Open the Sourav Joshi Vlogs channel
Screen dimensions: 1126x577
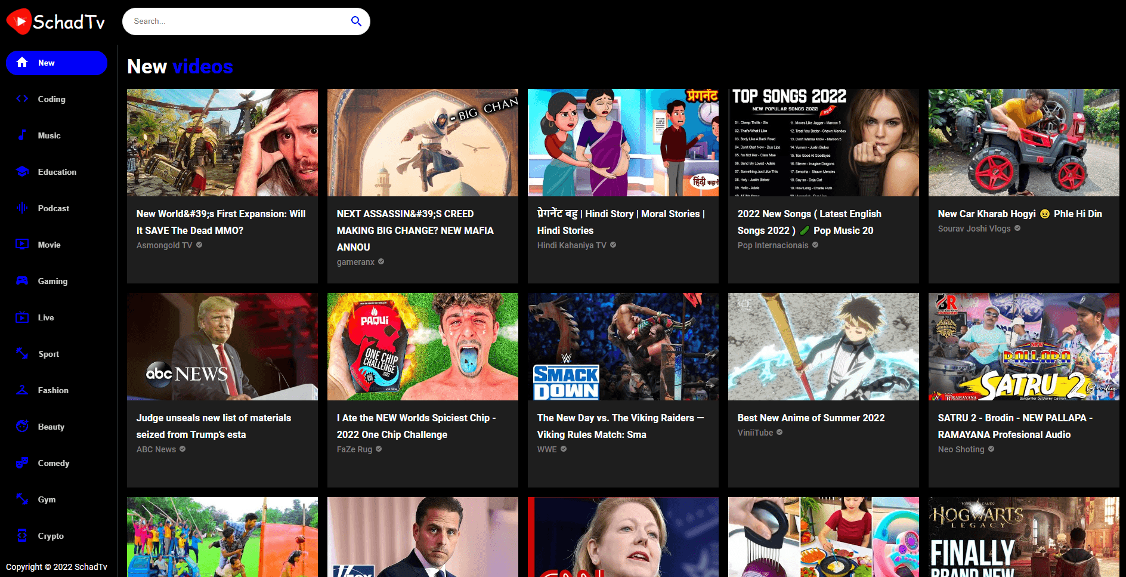click(974, 229)
